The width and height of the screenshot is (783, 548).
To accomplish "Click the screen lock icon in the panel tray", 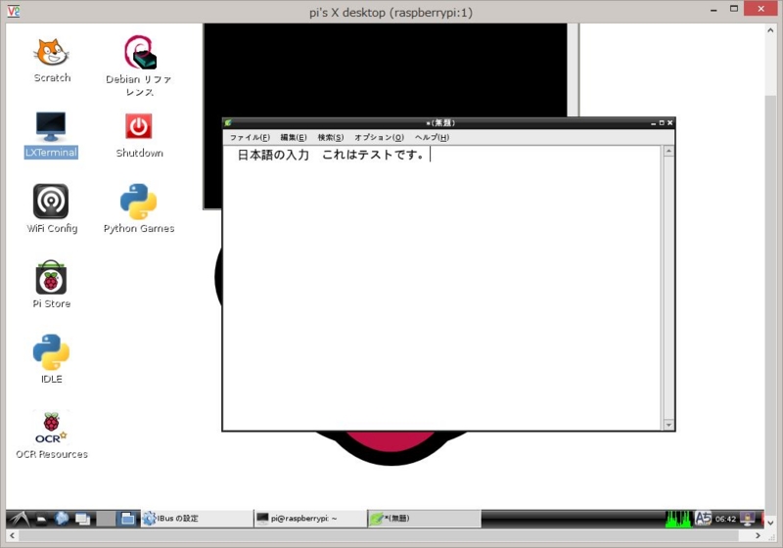I will pos(748,519).
